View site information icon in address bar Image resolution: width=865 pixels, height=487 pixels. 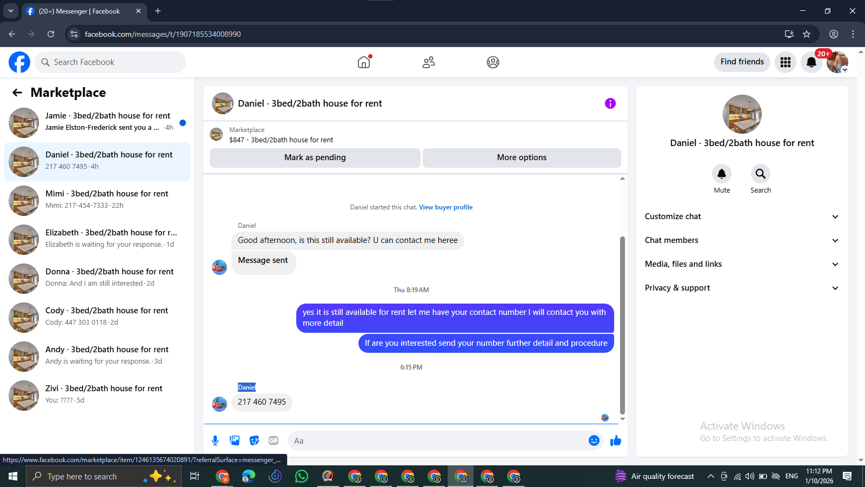click(74, 34)
